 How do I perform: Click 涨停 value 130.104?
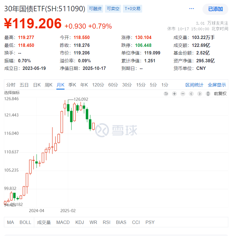[x=143, y=38]
